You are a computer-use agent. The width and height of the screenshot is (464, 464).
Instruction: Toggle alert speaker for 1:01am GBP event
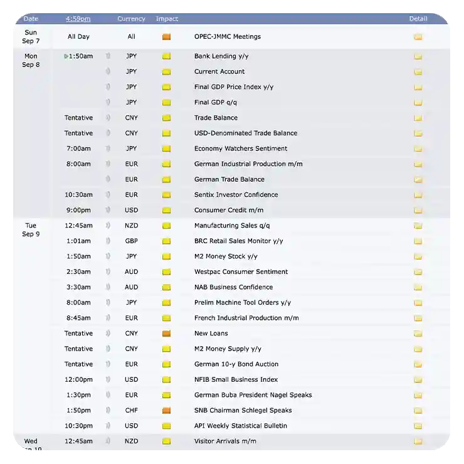[x=108, y=241]
